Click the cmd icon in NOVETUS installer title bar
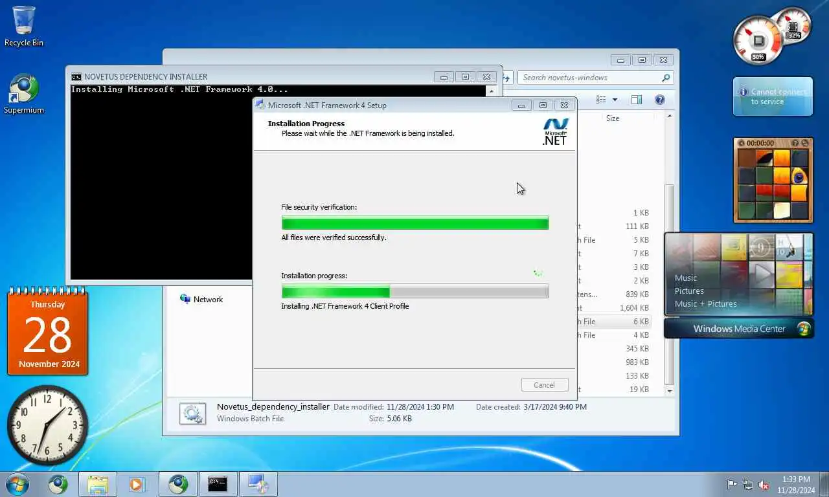Viewport: 829px width, 497px height. (76, 76)
